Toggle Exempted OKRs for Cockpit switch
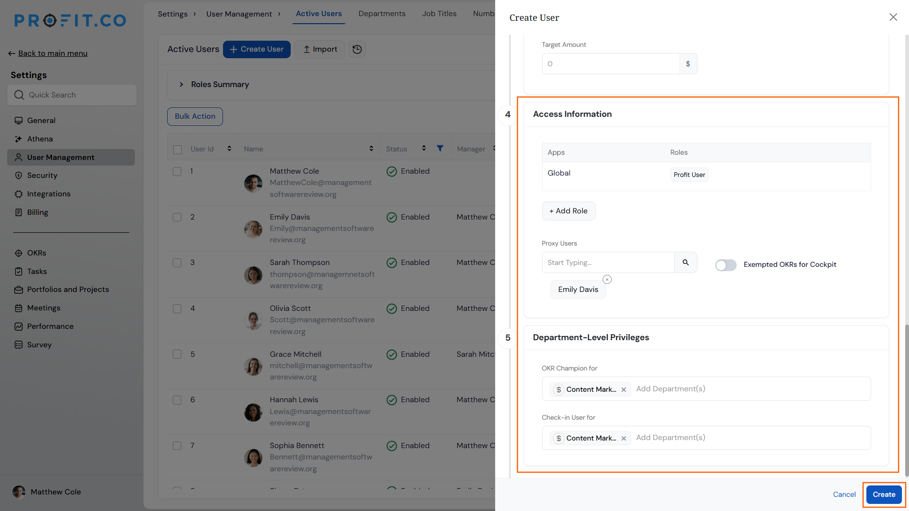 pyautogui.click(x=726, y=265)
